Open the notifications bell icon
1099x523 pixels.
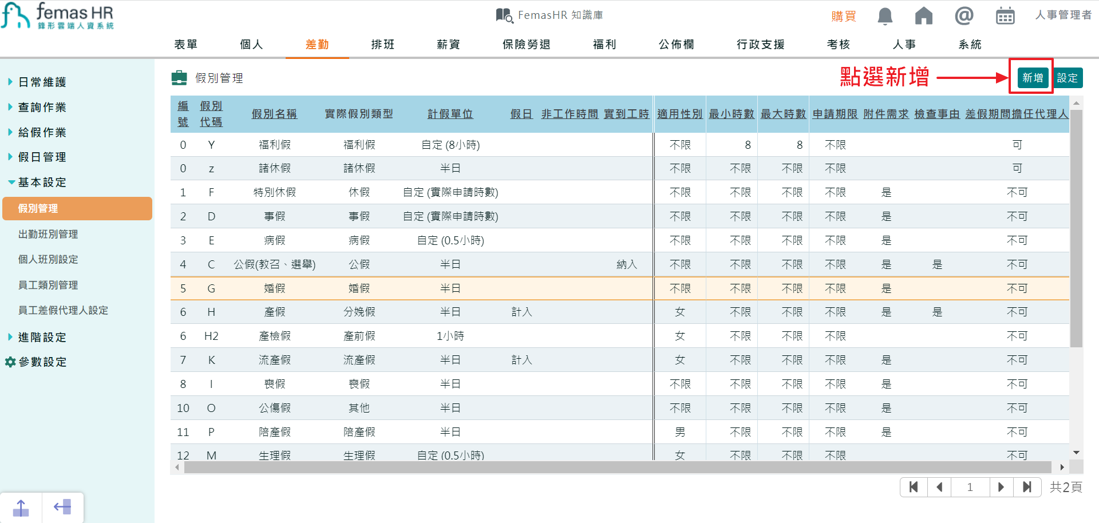(884, 16)
